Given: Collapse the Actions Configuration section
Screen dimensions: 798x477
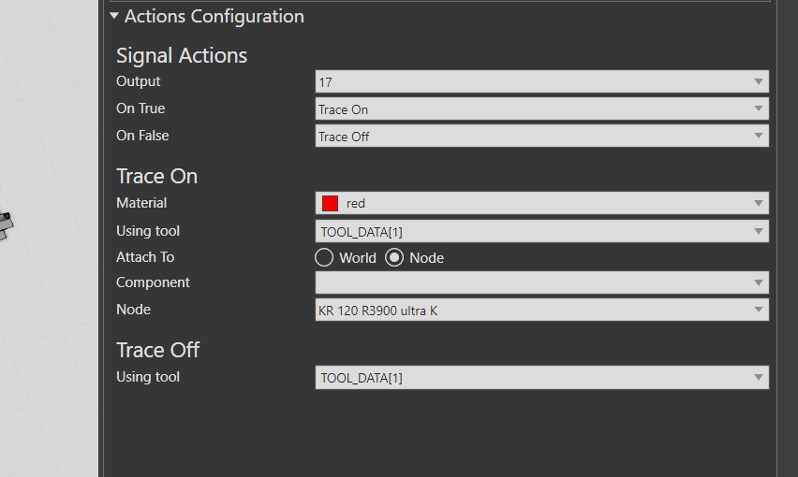Looking at the screenshot, I should [114, 16].
